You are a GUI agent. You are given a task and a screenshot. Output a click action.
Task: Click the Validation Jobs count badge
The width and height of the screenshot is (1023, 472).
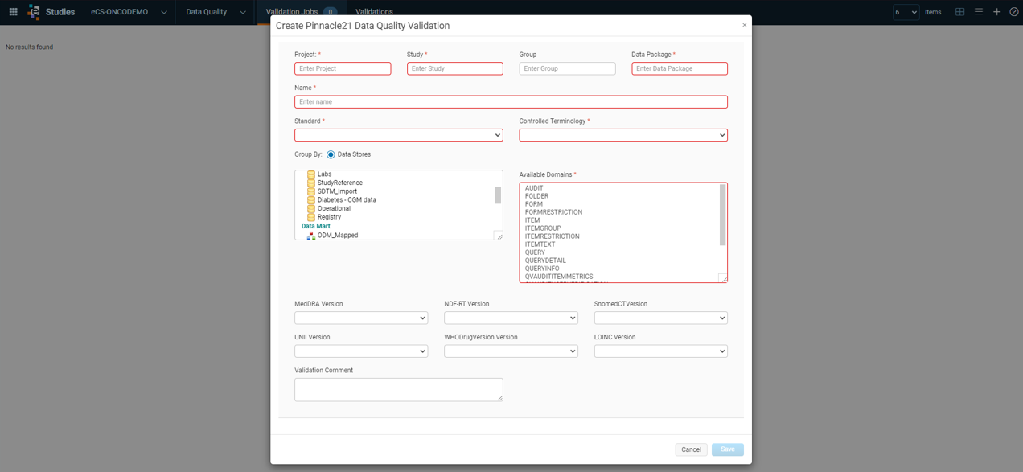pyautogui.click(x=330, y=12)
